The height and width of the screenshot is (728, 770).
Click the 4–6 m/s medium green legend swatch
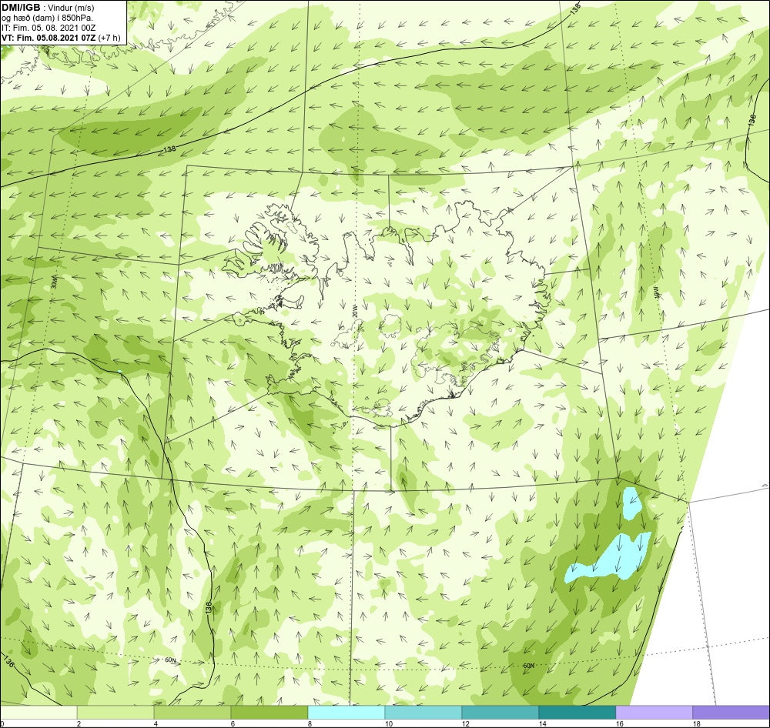pyautogui.click(x=192, y=713)
